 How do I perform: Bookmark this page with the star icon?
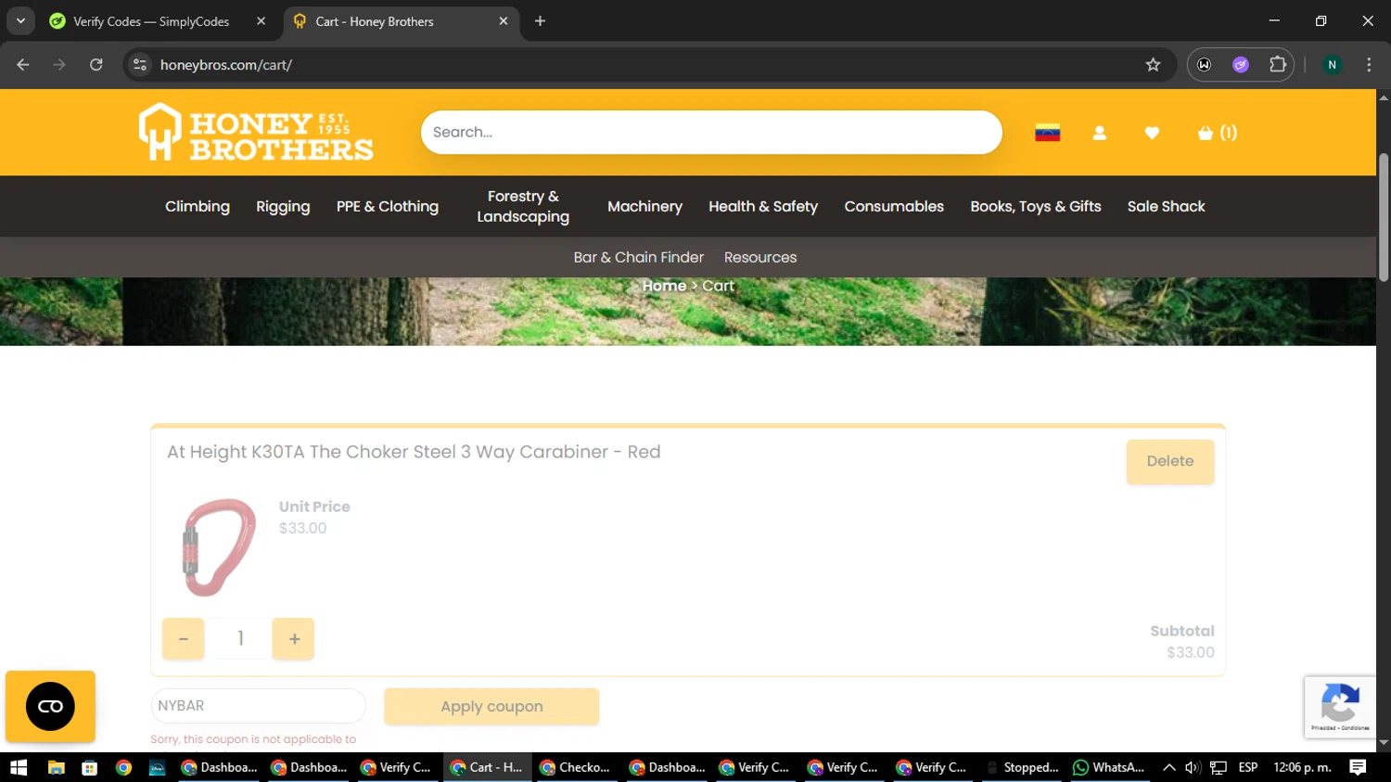1153,65
